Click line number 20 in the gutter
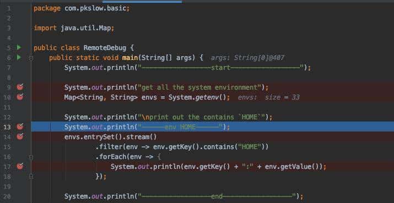This screenshot has height=203, width=394. pos(7,196)
